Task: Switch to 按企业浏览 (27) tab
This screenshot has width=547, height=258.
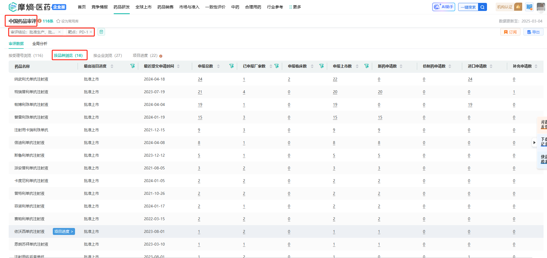Action: point(108,55)
